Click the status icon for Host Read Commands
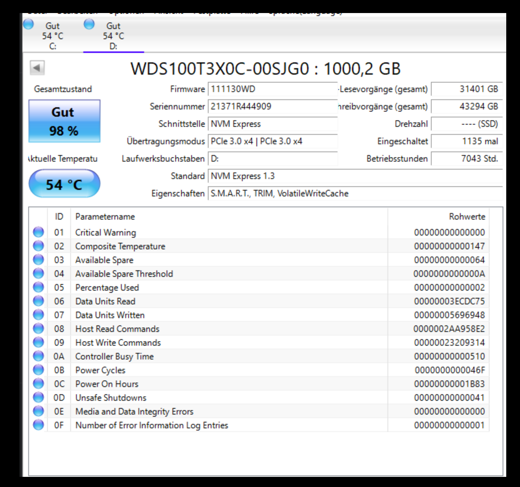Screen dimensions: 520x487 pos(38,328)
